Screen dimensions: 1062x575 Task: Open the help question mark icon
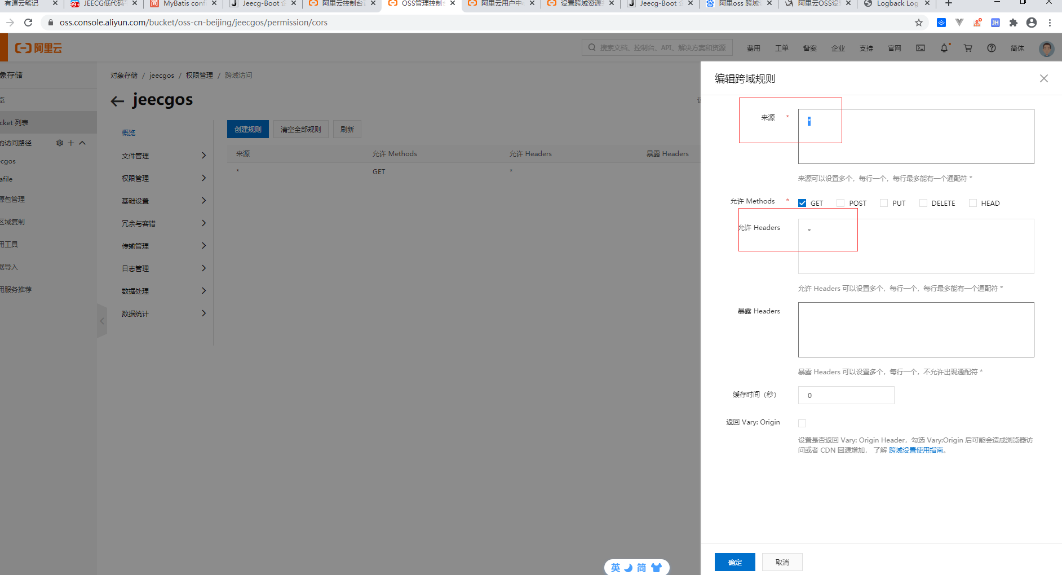[992, 48]
